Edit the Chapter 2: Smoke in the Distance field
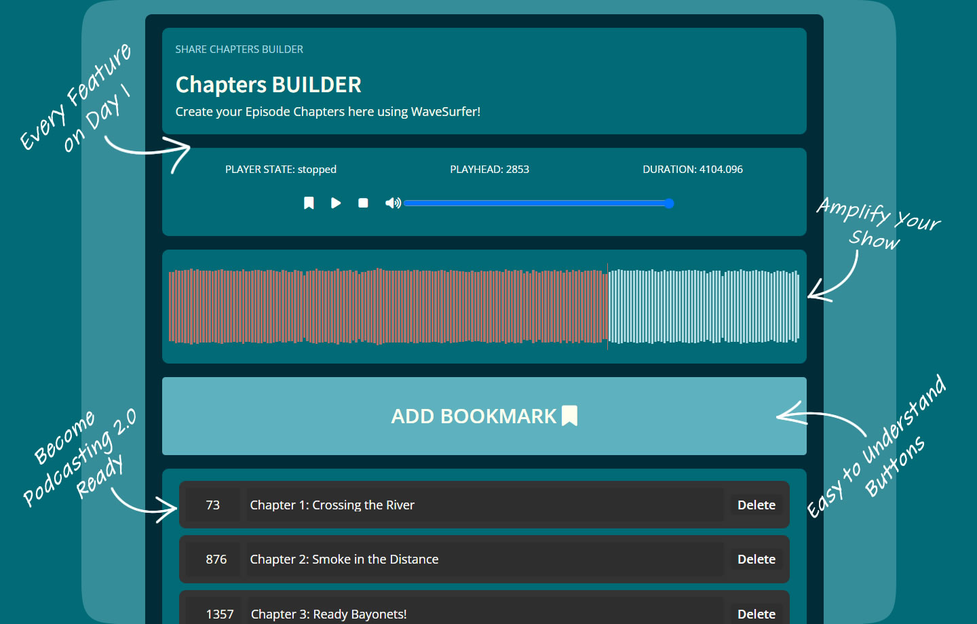 point(484,559)
